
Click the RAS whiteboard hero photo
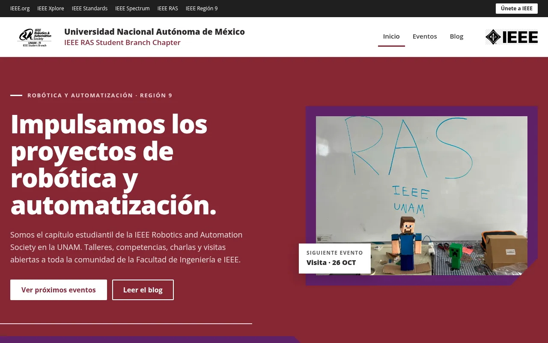[x=422, y=196]
